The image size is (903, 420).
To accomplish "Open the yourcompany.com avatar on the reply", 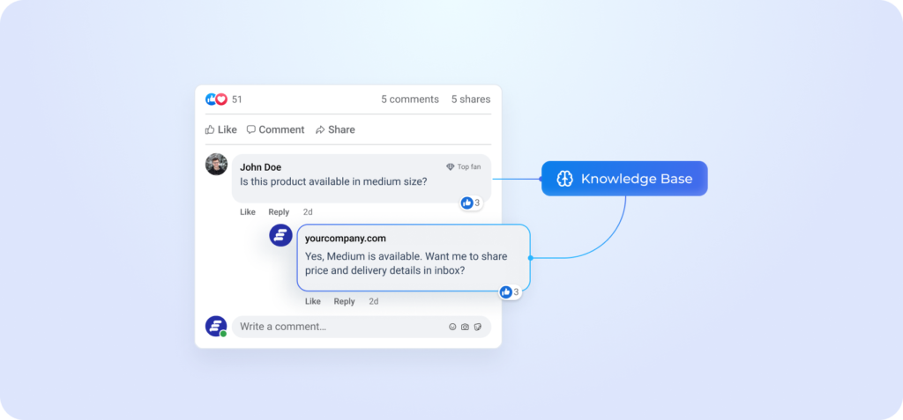I will click(281, 235).
